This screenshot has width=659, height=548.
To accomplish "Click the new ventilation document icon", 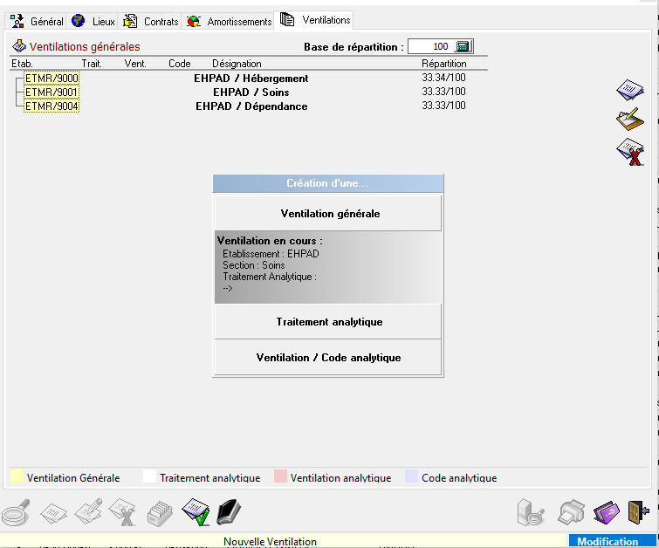I will click(x=629, y=89).
